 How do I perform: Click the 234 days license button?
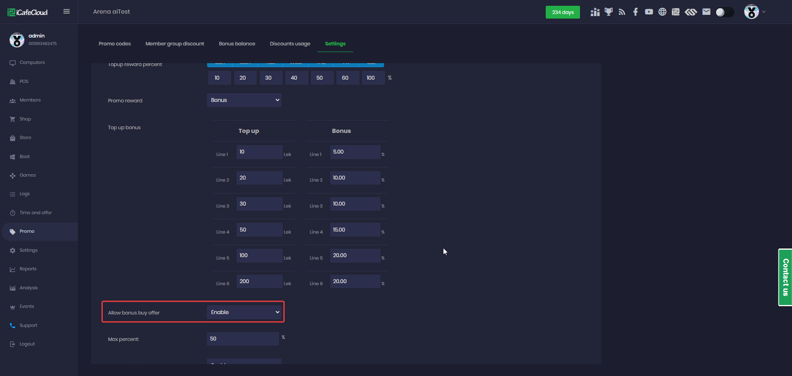[563, 12]
